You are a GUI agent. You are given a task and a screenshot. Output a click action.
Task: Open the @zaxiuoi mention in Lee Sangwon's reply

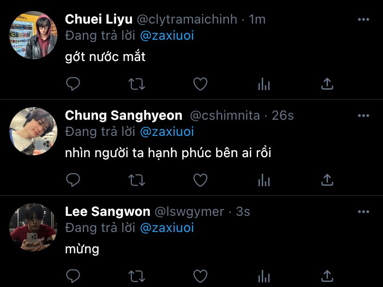click(167, 228)
